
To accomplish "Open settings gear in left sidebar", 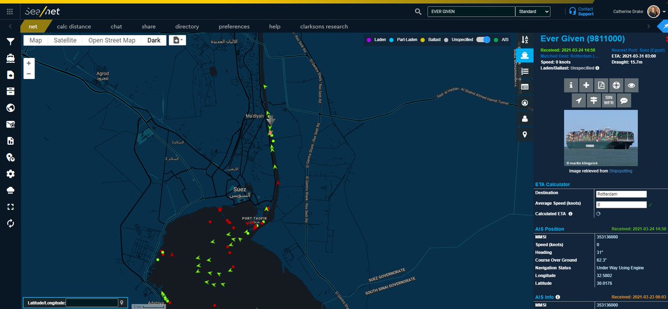I will point(10,174).
